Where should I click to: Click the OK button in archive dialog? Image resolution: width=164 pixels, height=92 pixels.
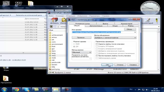coord(107,65)
